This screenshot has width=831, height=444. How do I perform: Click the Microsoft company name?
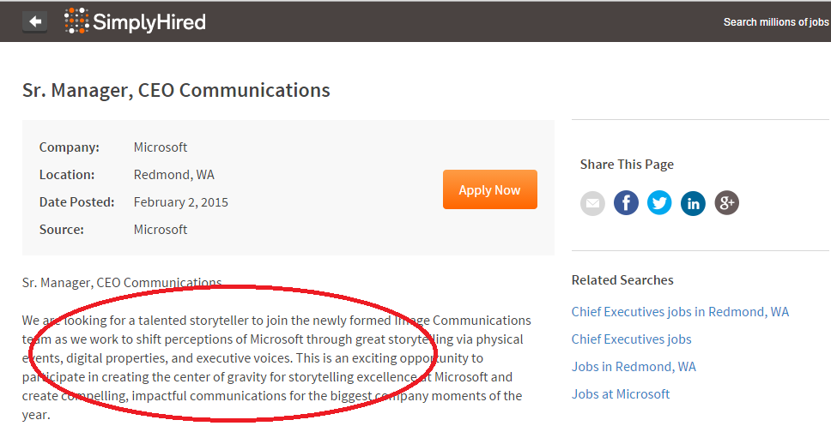[160, 147]
